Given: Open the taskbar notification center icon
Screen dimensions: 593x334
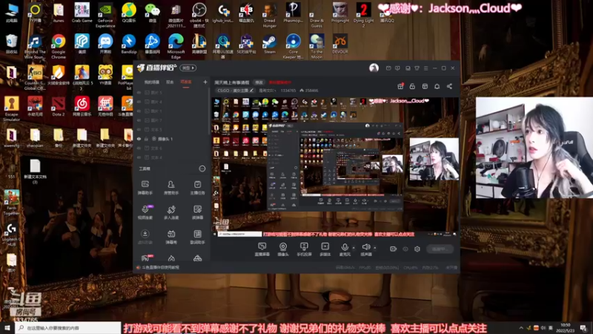Looking at the screenshot, I should [583, 327].
